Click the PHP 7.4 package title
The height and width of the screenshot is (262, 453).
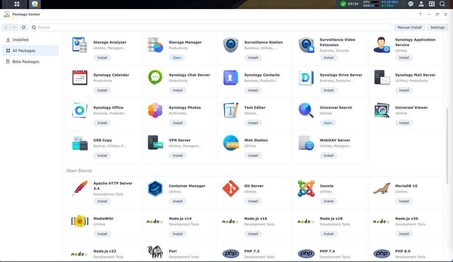pos(328,251)
